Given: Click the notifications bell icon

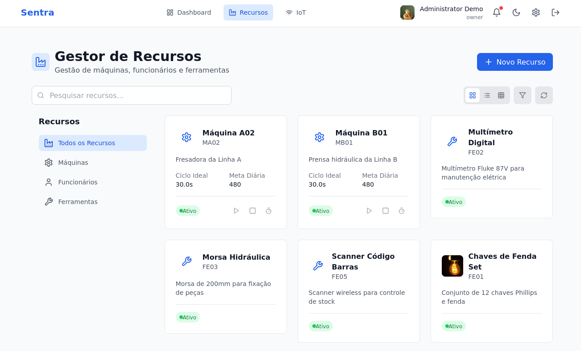Looking at the screenshot, I should 496,12.
